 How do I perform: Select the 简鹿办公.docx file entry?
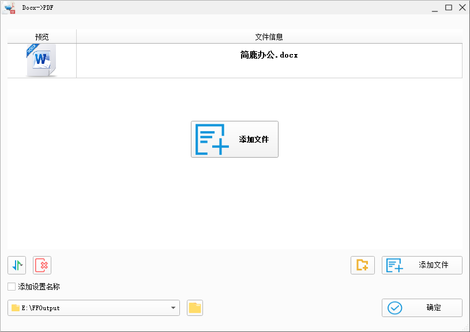click(x=269, y=55)
